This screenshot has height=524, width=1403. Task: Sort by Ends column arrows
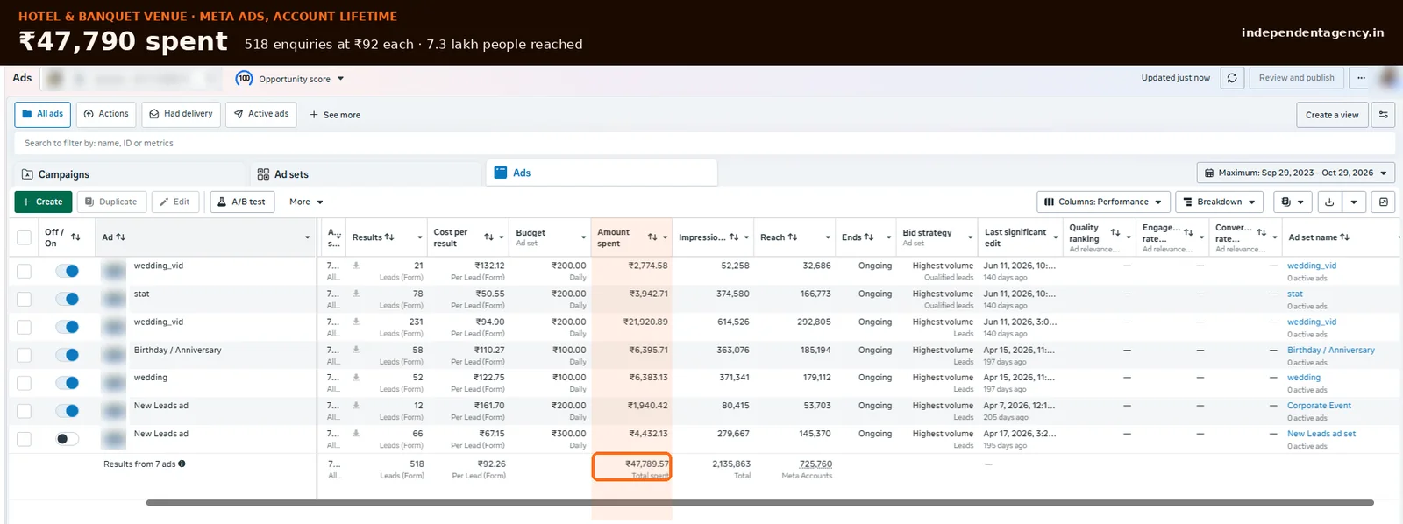point(868,237)
